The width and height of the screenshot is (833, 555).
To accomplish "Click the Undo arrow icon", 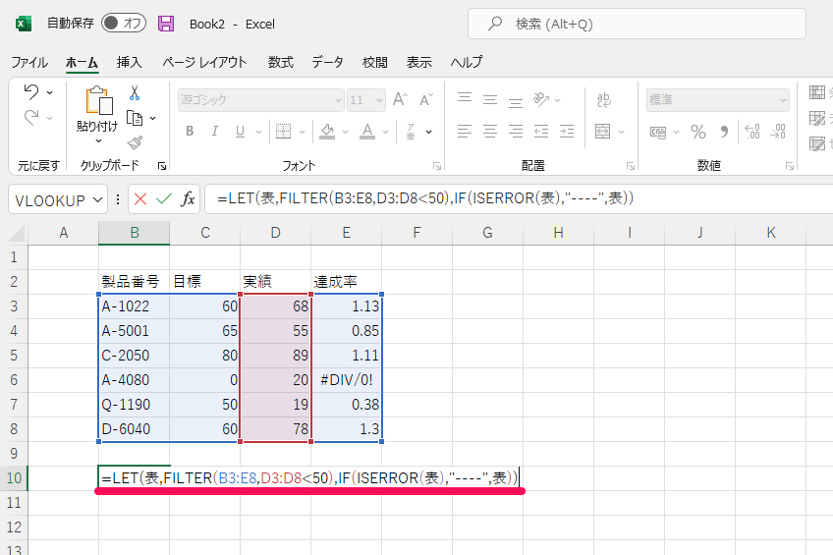I will [x=31, y=92].
